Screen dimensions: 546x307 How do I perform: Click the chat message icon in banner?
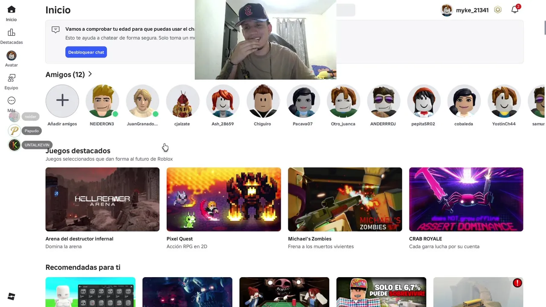(x=55, y=30)
